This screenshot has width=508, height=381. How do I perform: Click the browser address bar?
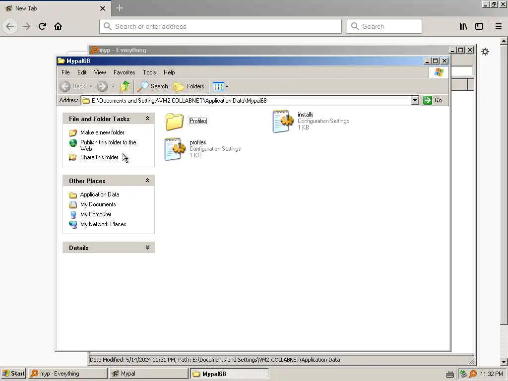(x=220, y=26)
